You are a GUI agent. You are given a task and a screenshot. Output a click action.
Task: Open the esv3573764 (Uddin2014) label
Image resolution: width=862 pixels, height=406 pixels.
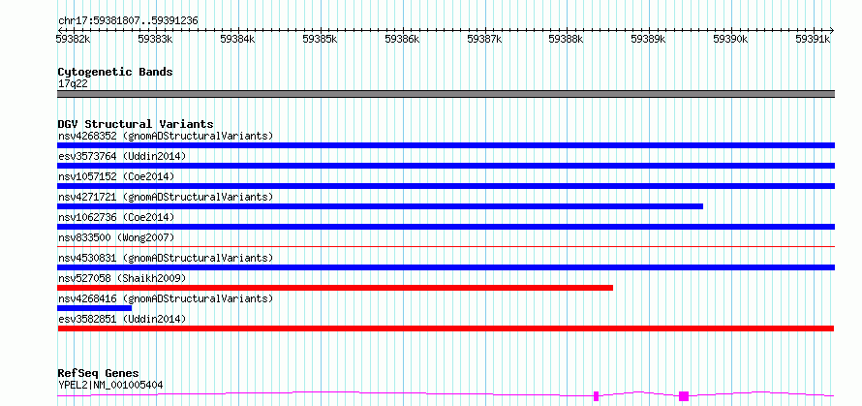pyautogui.click(x=122, y=156)
